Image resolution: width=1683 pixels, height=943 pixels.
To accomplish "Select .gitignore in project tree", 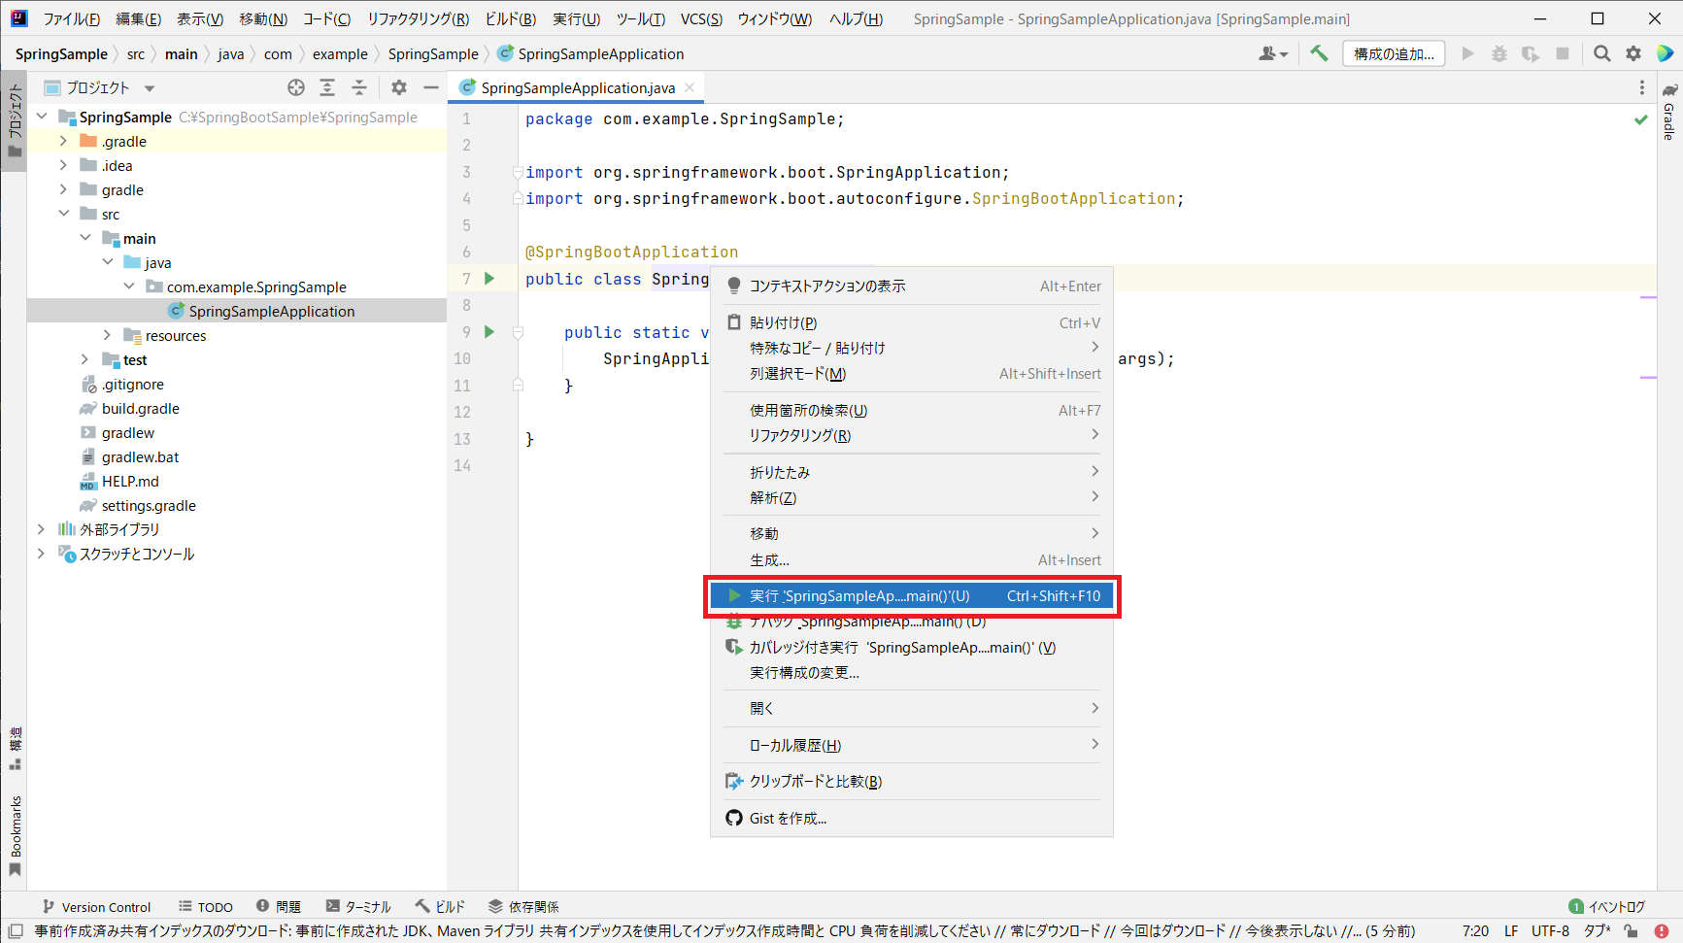I will [x=133, y=384].
